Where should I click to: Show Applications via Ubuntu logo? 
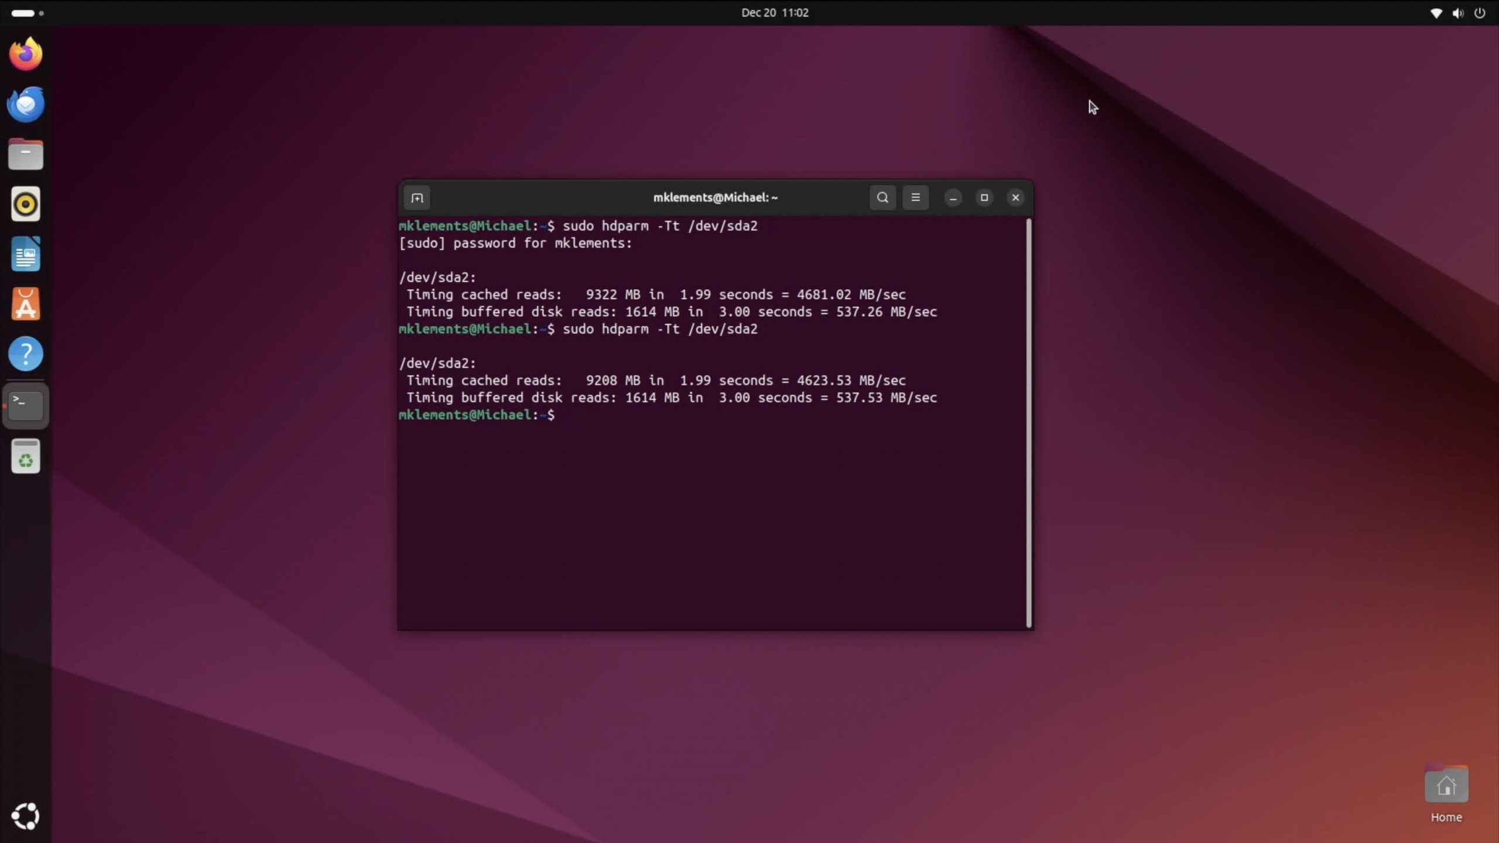(26, 816)
